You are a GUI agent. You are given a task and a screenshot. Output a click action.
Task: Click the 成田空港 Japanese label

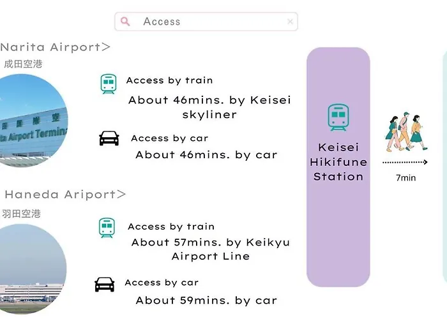tap(23, 64)
